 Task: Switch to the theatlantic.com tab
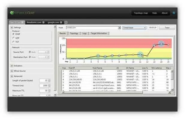click(34, 22)
